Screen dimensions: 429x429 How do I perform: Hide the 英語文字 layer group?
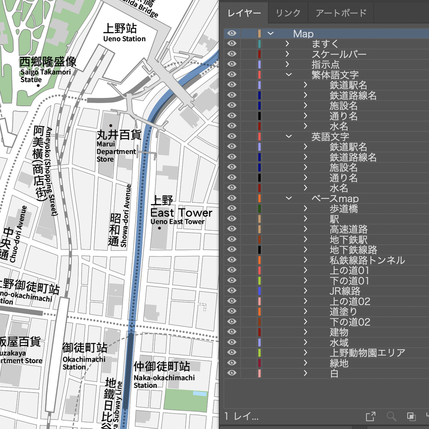point(232,136)
